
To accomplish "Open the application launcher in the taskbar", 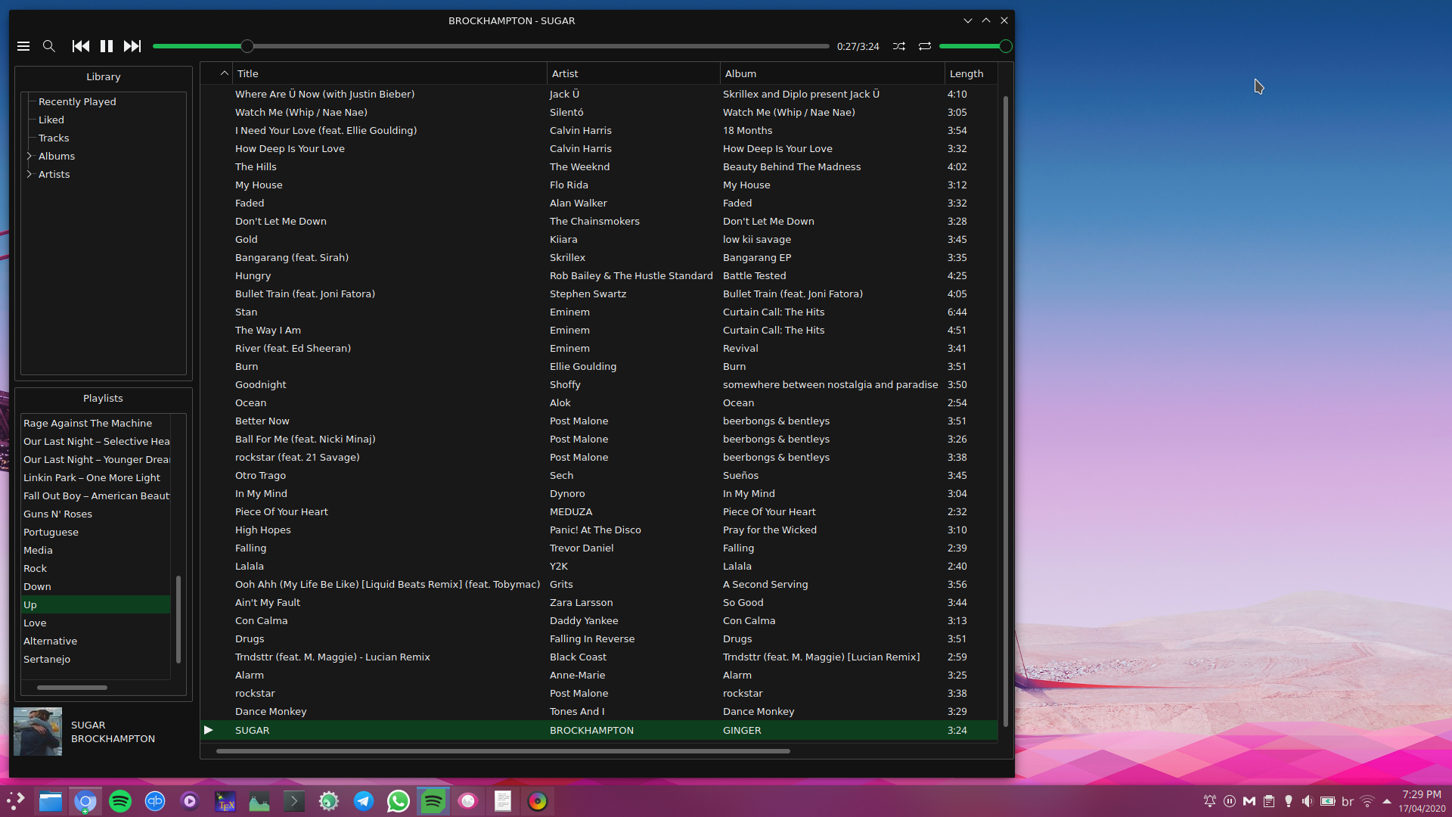I will point(16,801).
